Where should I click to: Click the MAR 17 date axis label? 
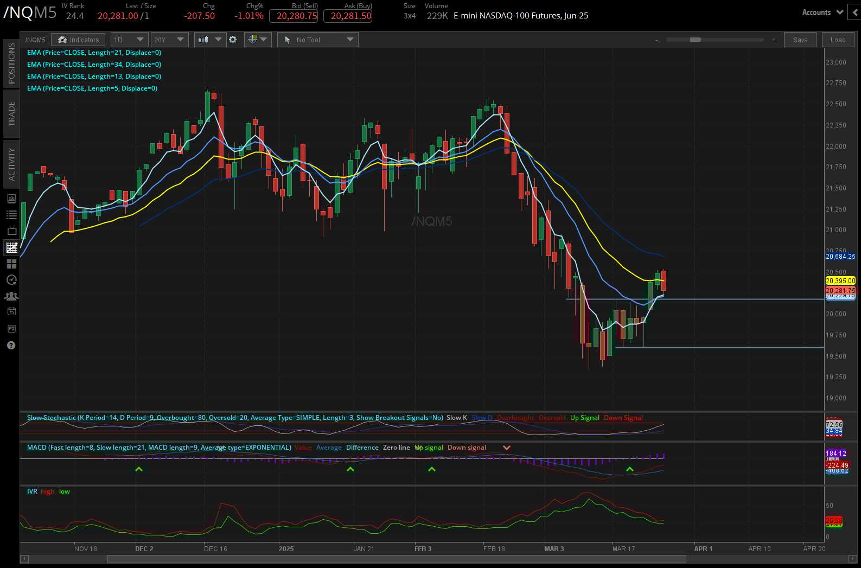[623, 548]
